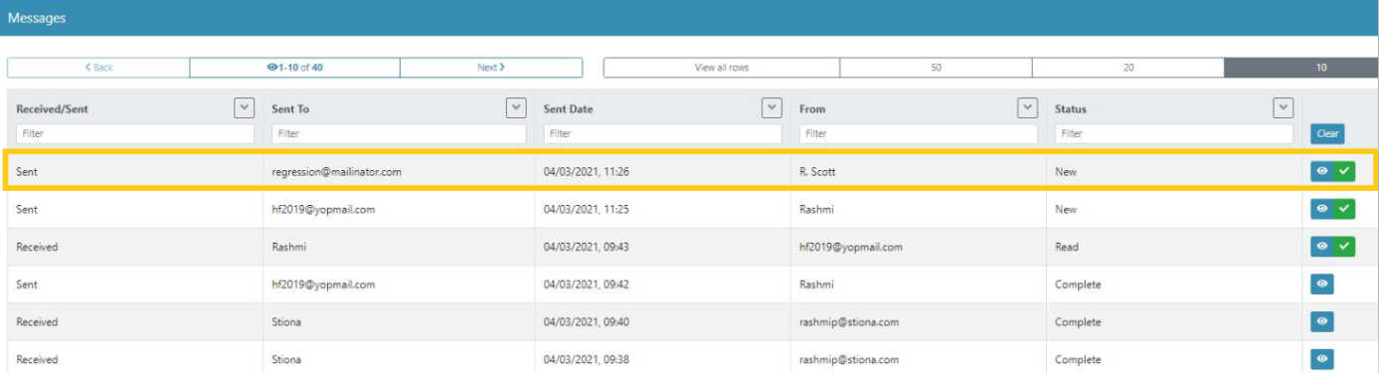View the 09:40 message from rashmip@stiona.com

point(1321,322)
